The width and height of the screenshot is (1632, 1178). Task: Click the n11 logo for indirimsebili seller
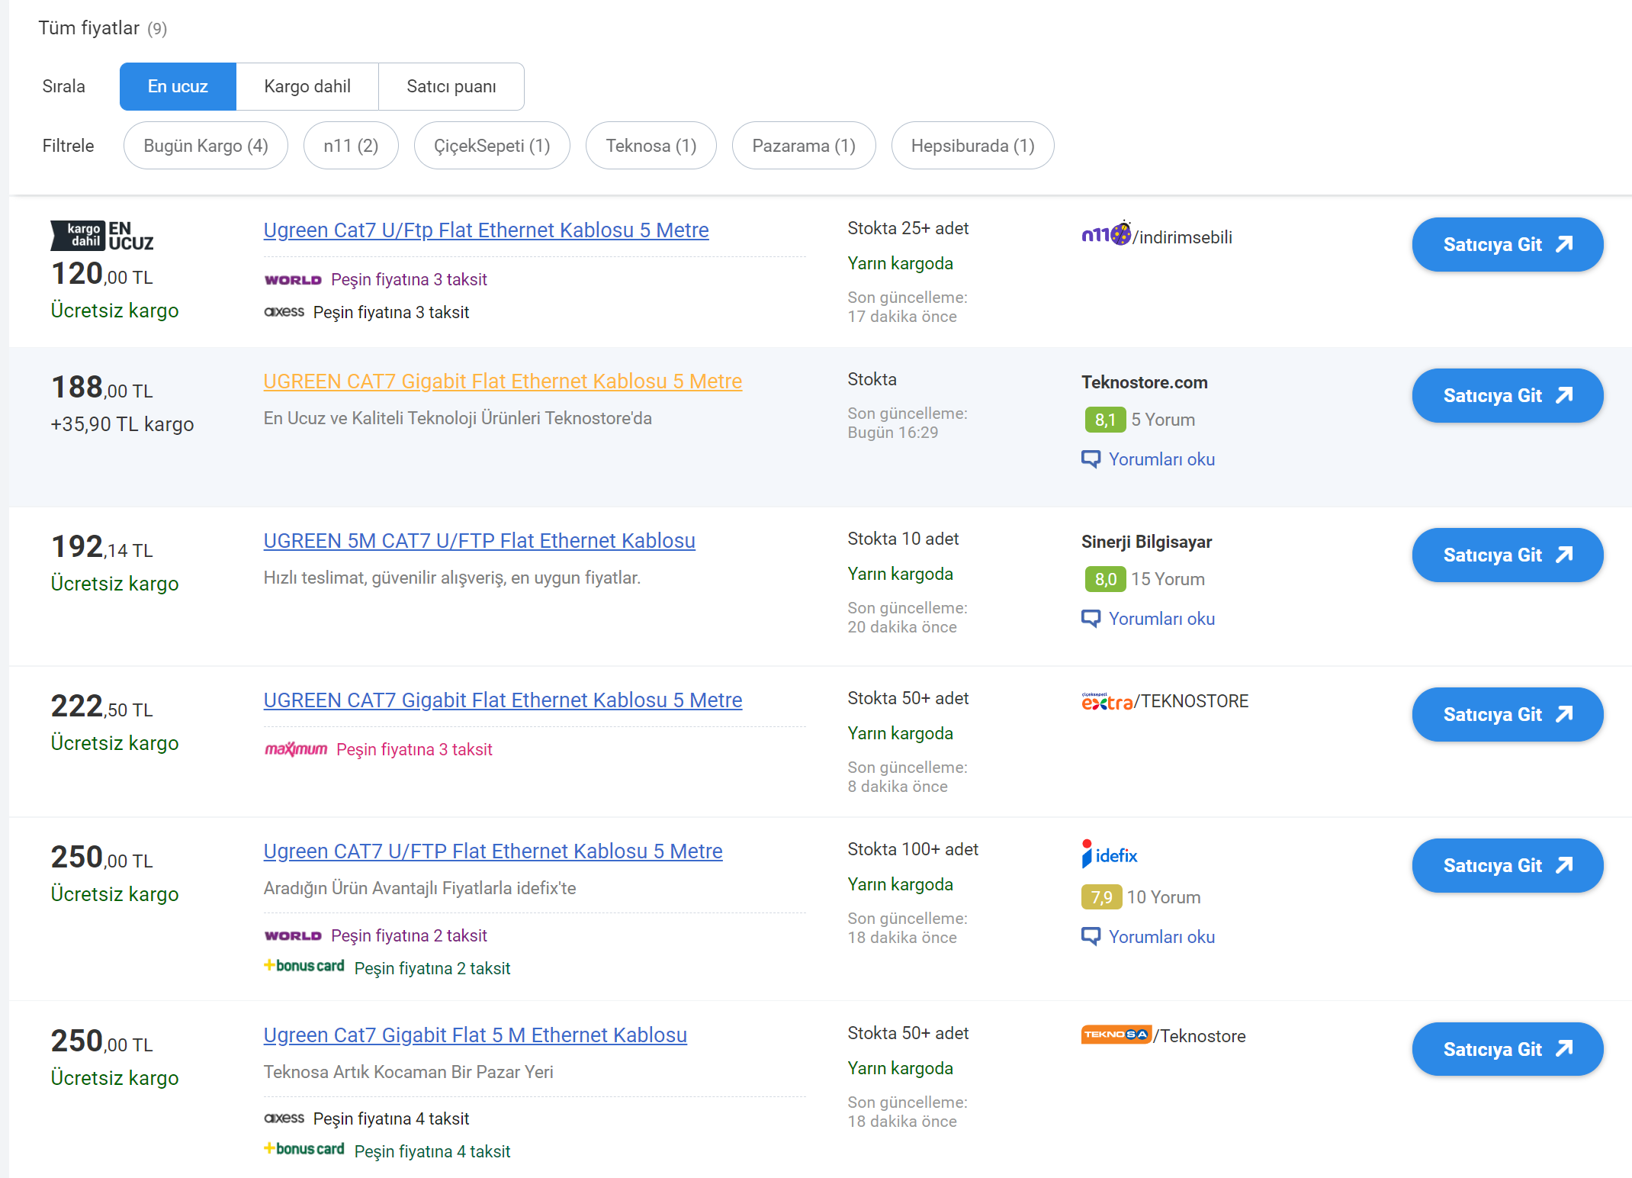(1106, 234)
